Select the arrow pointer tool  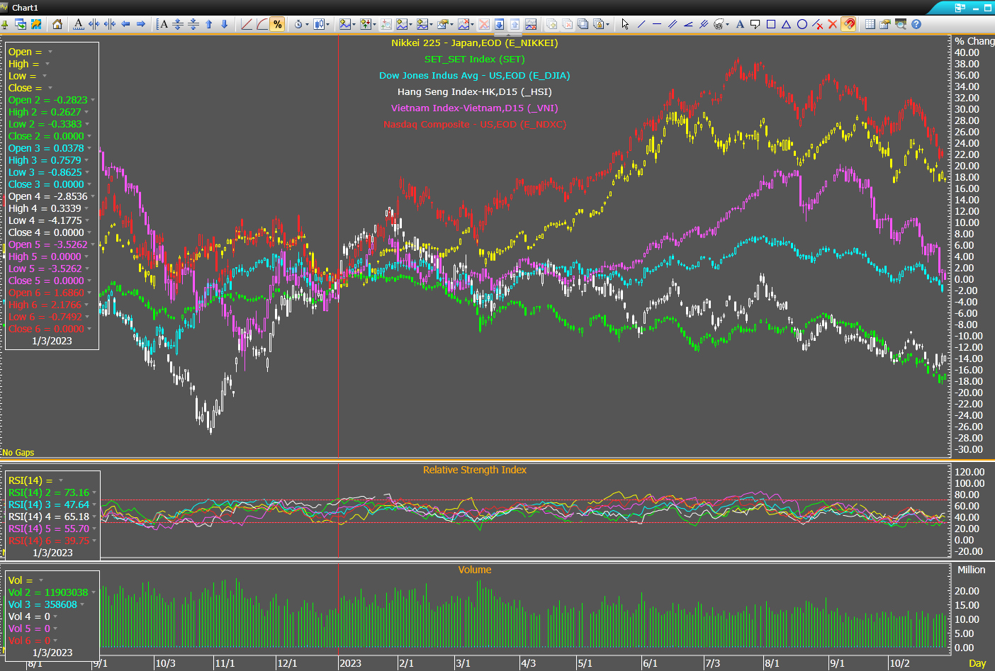pyautogui.click(x=625, y=24)
